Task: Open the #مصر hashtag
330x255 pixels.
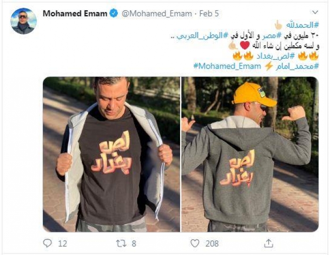Action: 268,36
